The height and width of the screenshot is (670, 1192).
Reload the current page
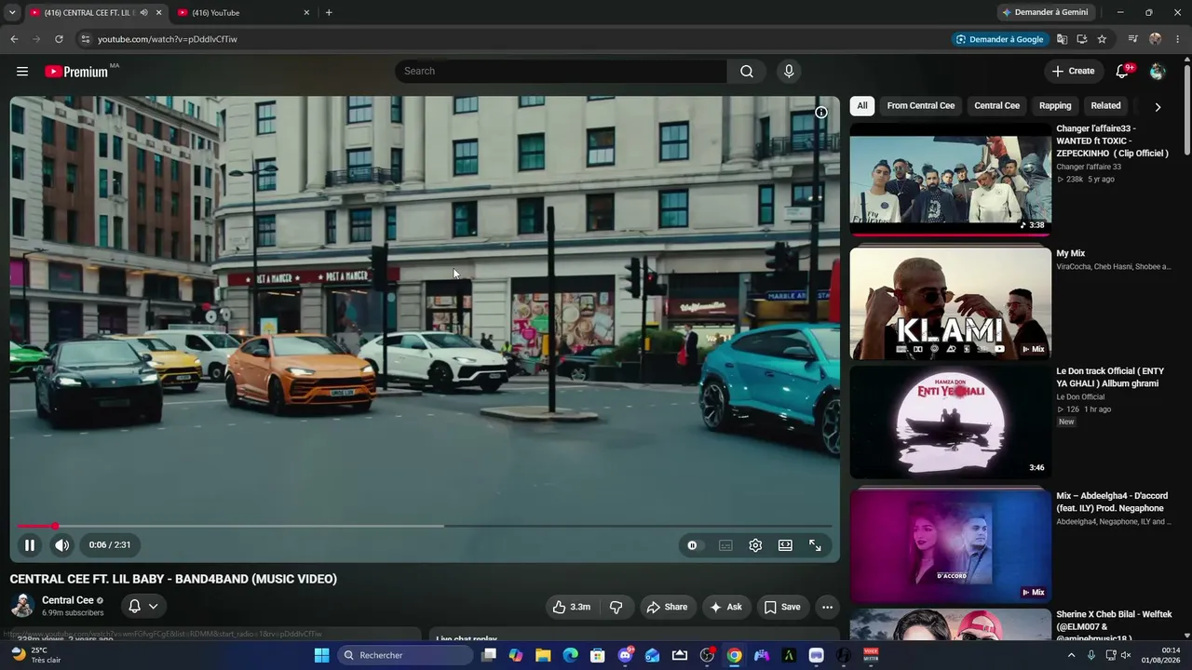[x=59, y=39]
